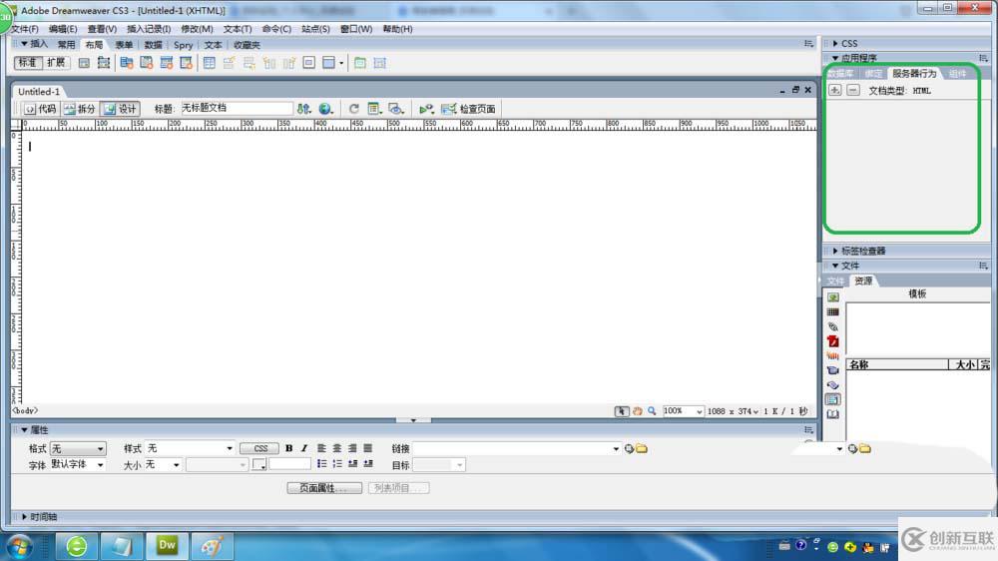Screen dimensions: 998x561
Task: Open the View Options icon
Action: [374, 109]
